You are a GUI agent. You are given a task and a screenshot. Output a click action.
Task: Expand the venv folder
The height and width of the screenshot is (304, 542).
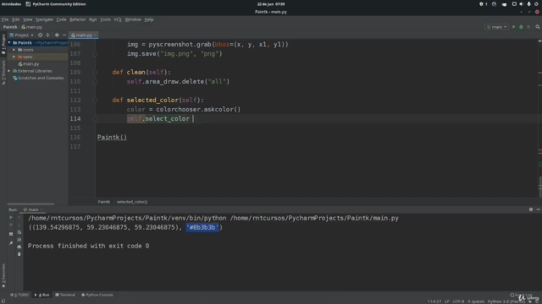coord(14,57)
